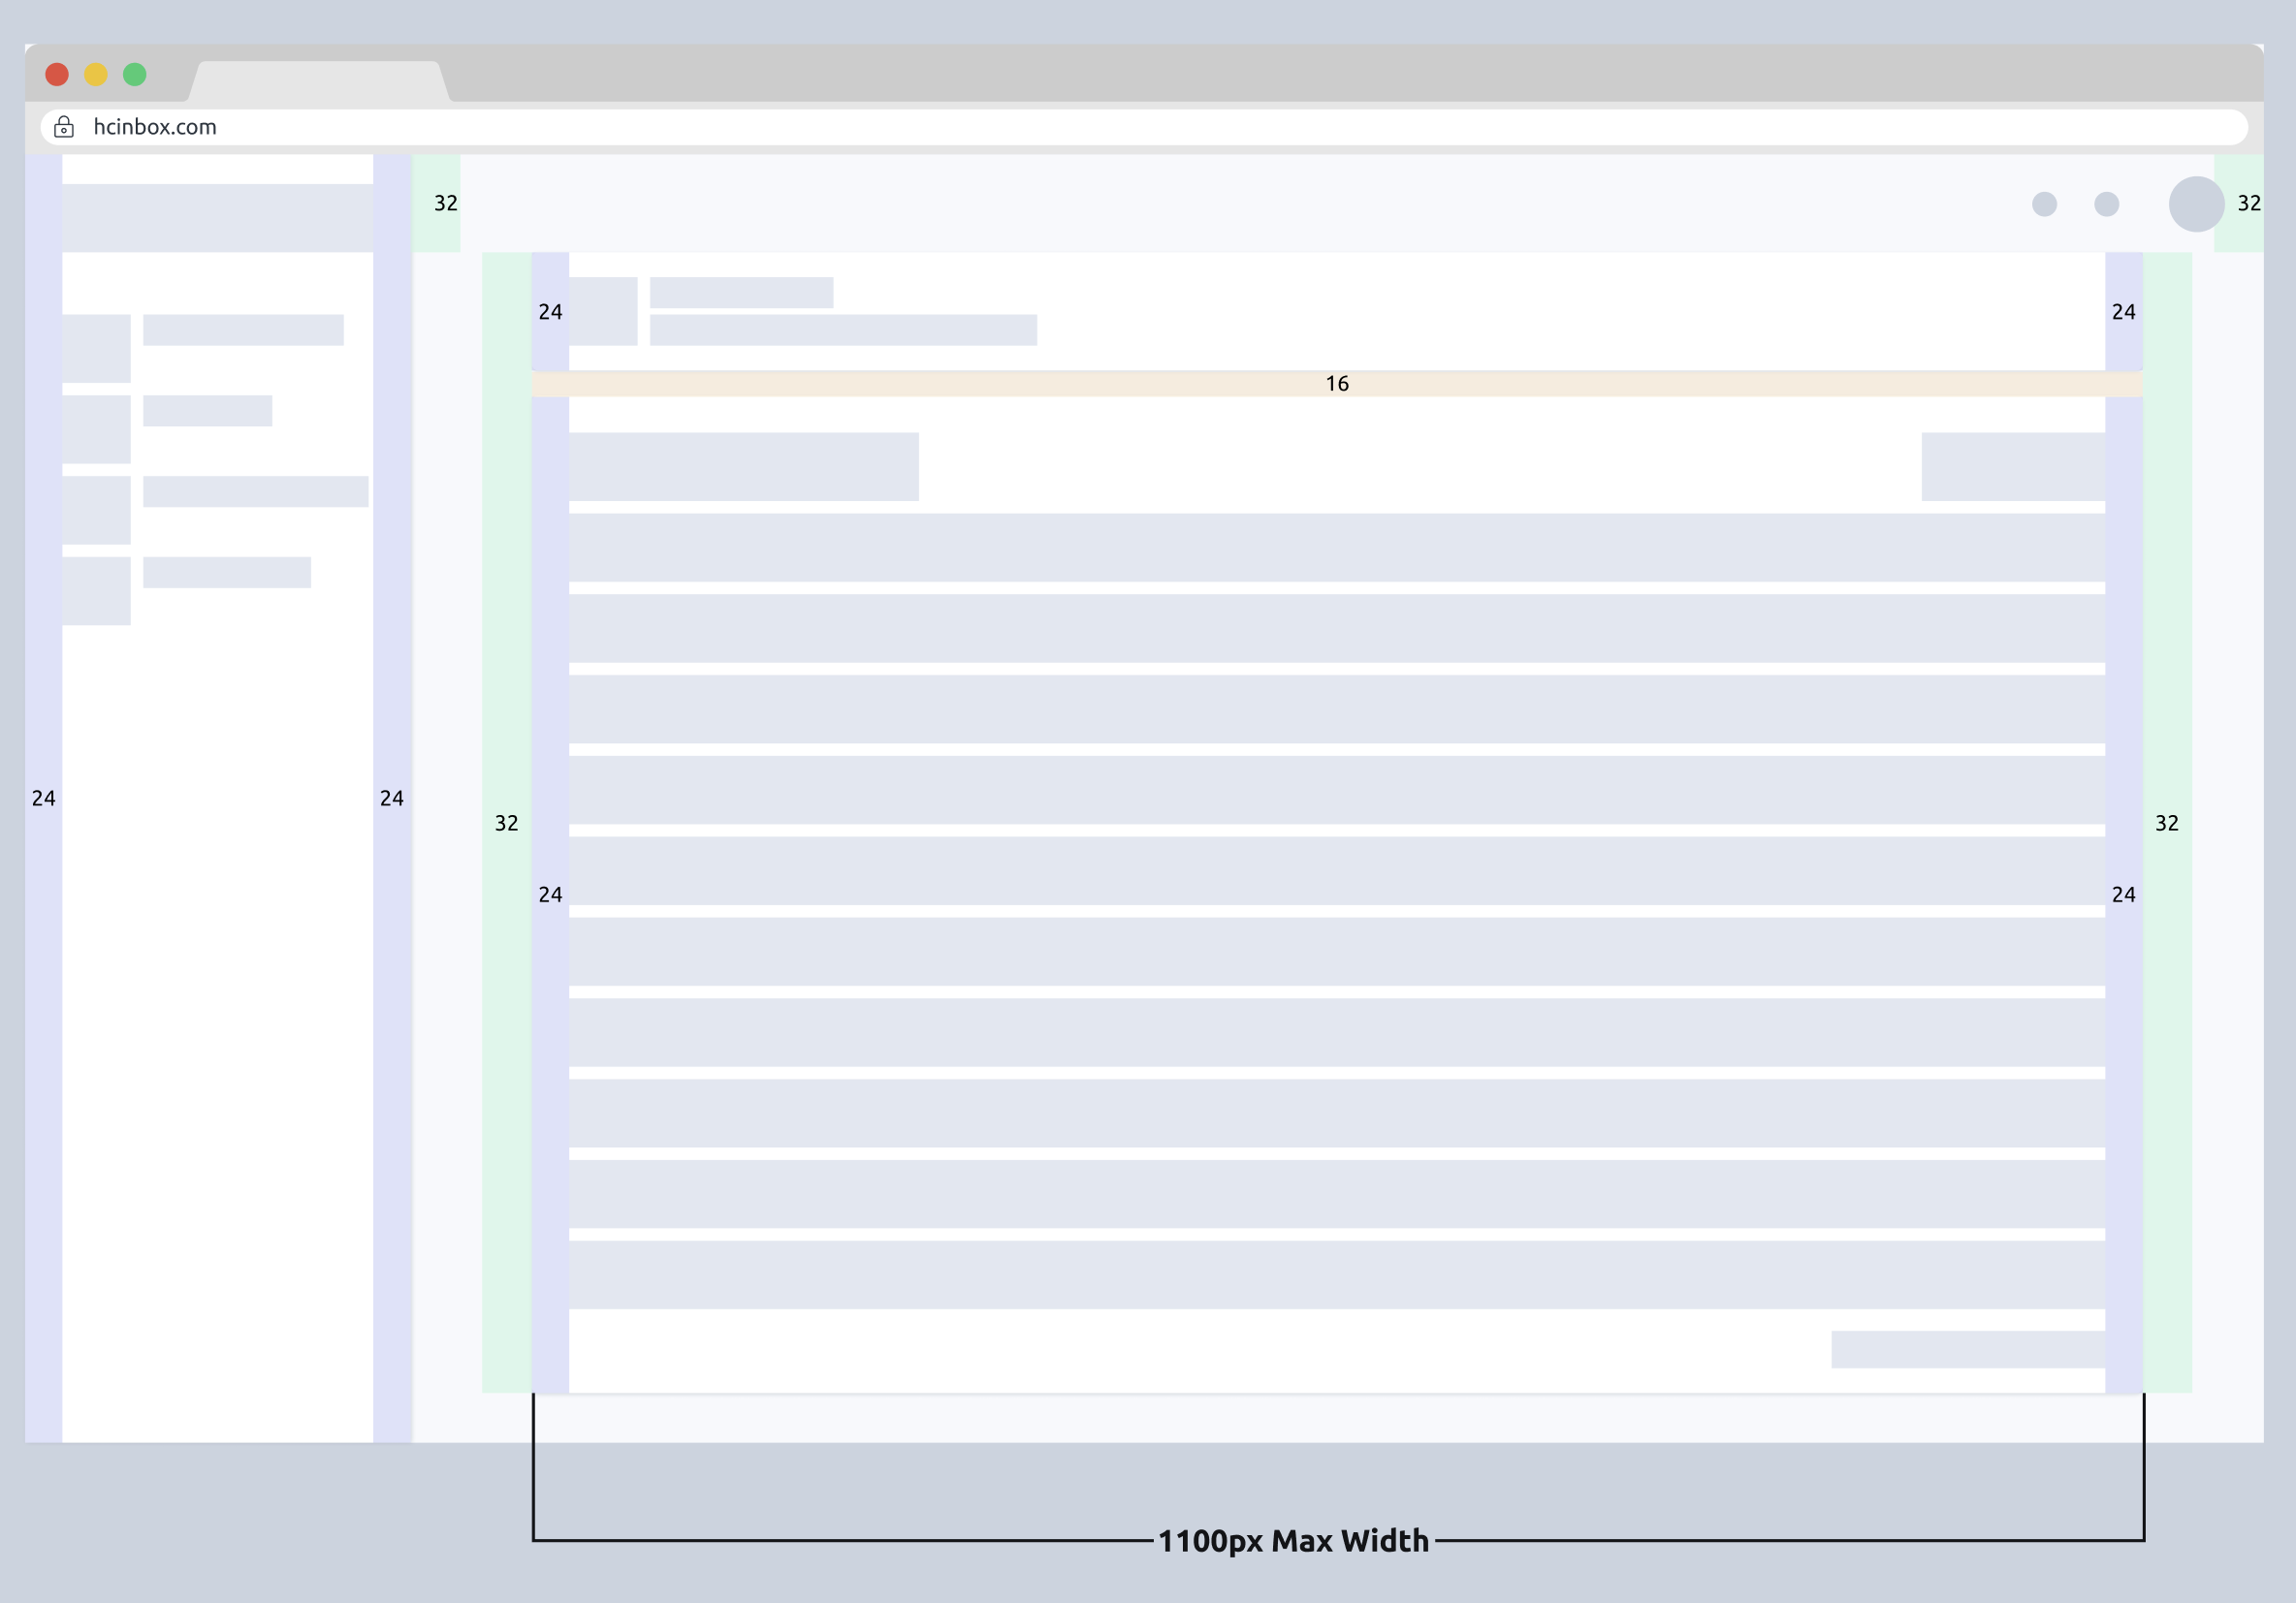Click the padlock icon in address bar
2296x1603 pixels.
[64, 127]
